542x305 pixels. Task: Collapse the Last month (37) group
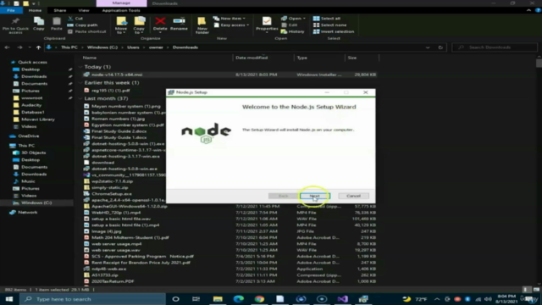click(x=80, y=98)
